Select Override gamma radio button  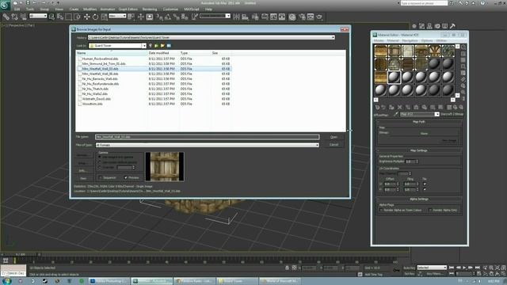(x=100, y=167)
